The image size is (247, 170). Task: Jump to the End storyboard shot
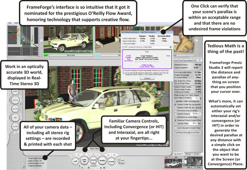pos(199,167)
